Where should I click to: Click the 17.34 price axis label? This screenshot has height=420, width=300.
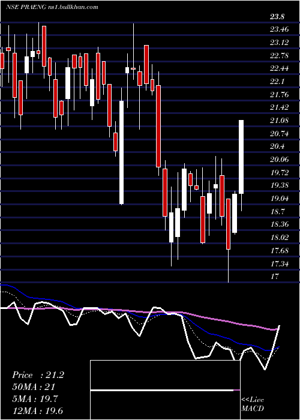[280, 264]
